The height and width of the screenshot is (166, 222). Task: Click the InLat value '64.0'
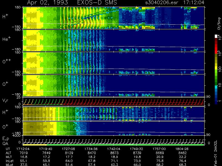pos(69,161)
